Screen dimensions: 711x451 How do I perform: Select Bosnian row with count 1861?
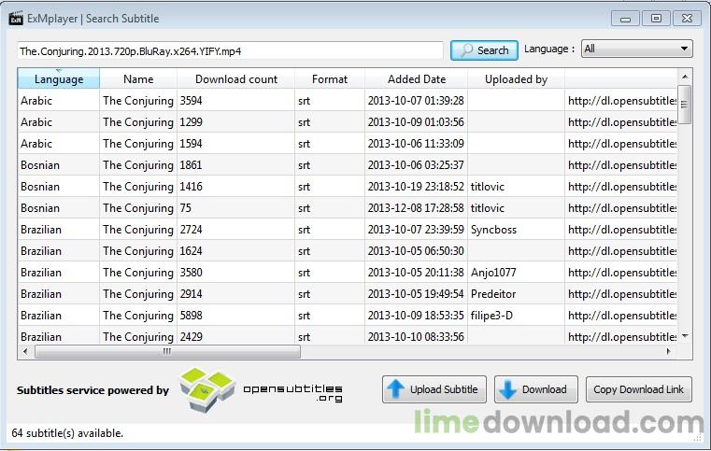(x=348, y=165)
